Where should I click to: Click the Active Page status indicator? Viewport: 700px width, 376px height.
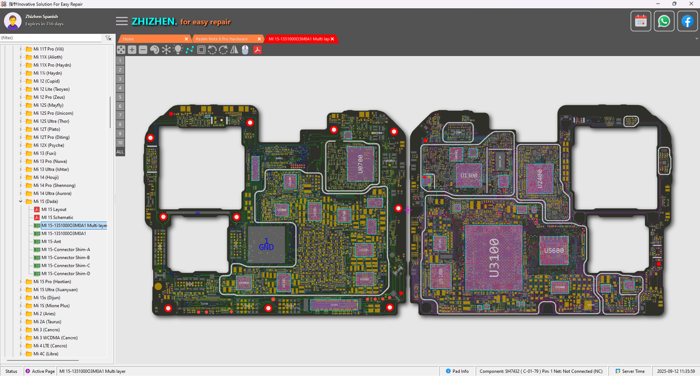(39, 371)
